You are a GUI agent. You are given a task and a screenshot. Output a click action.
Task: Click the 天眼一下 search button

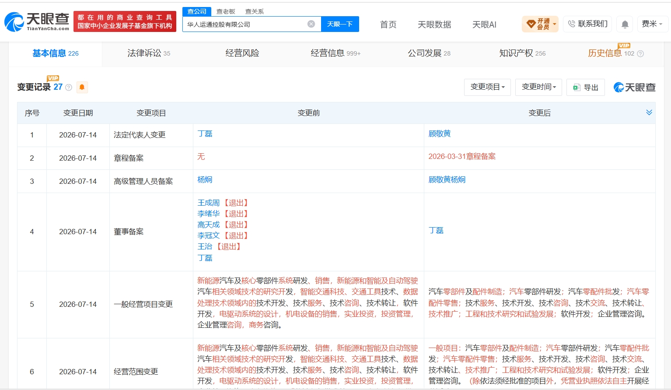tap(340, 24)
